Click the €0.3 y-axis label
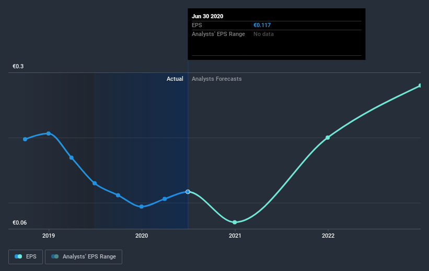The width and height of the screenshot is (429, 271). 18,66
